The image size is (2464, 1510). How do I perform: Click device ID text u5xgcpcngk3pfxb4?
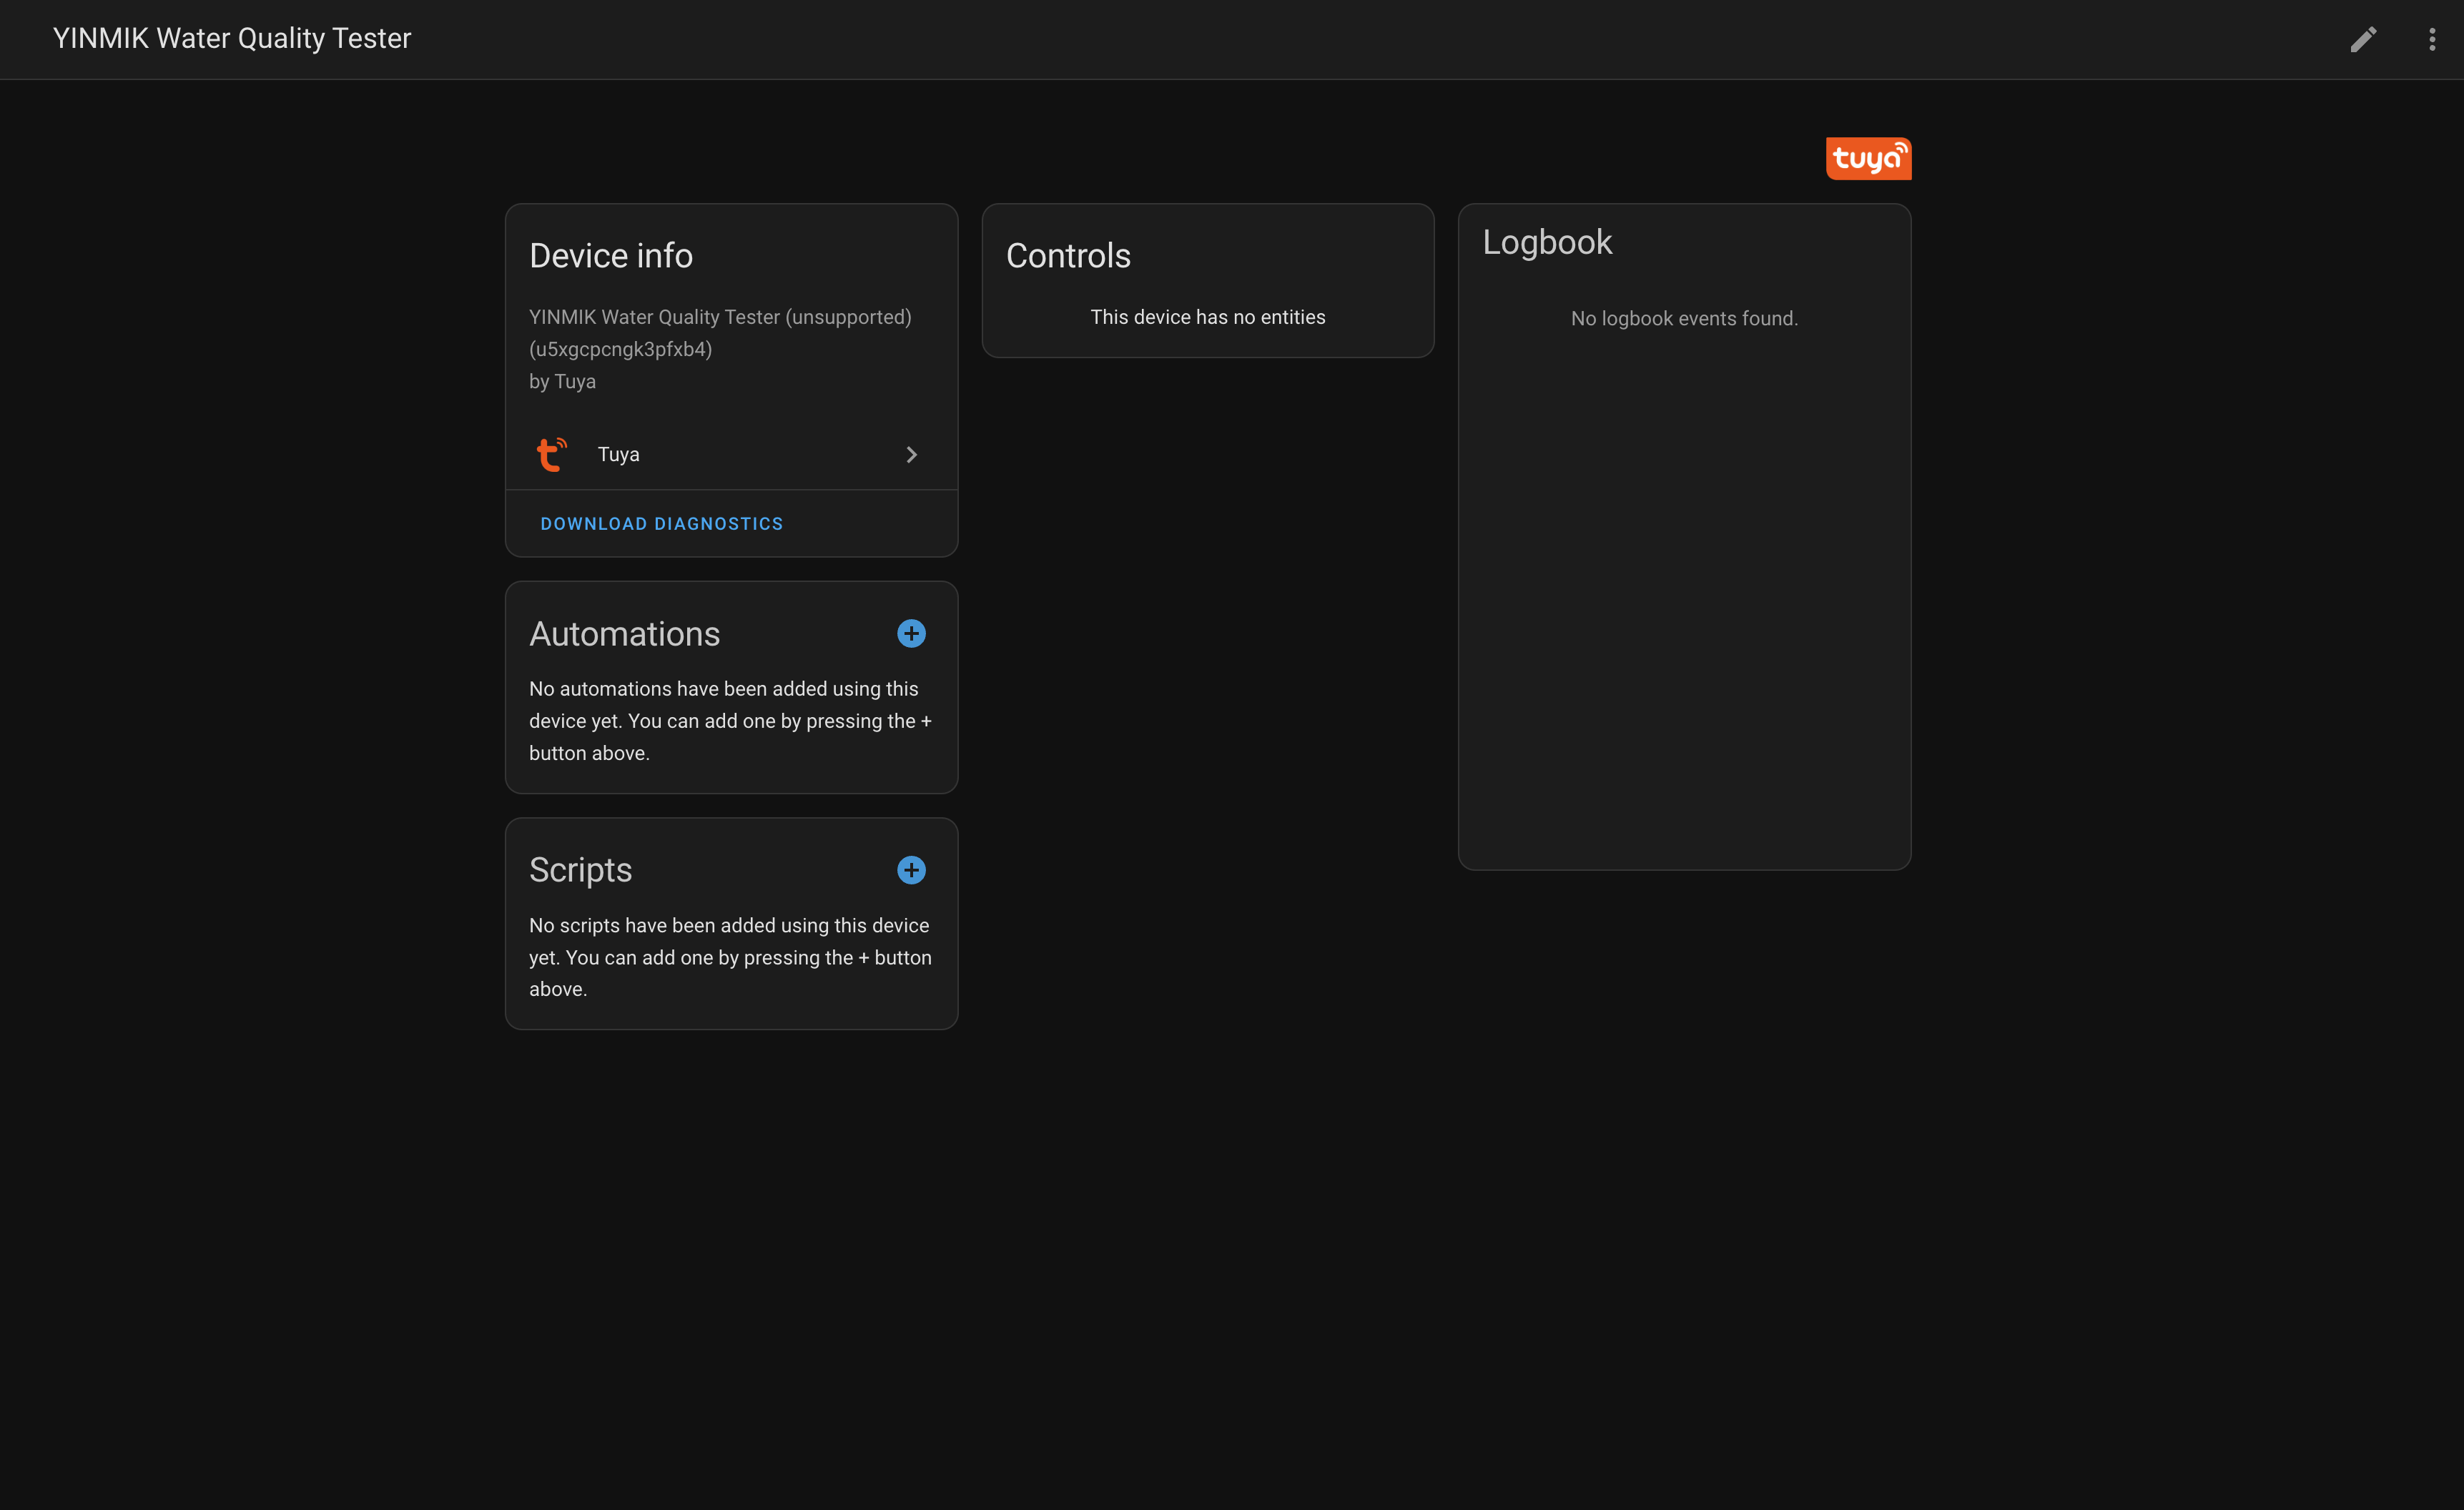[x=620, y=349]
